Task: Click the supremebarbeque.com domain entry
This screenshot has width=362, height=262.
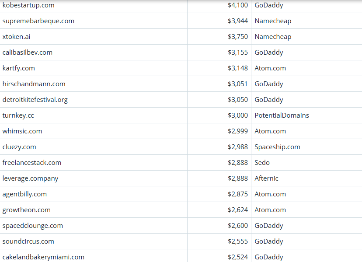Action: [x=38, y=21]
